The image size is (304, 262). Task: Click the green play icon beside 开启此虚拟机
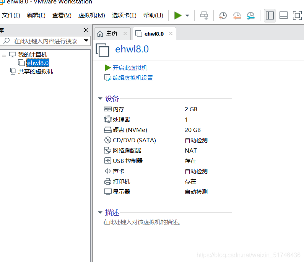coord(107,68)
